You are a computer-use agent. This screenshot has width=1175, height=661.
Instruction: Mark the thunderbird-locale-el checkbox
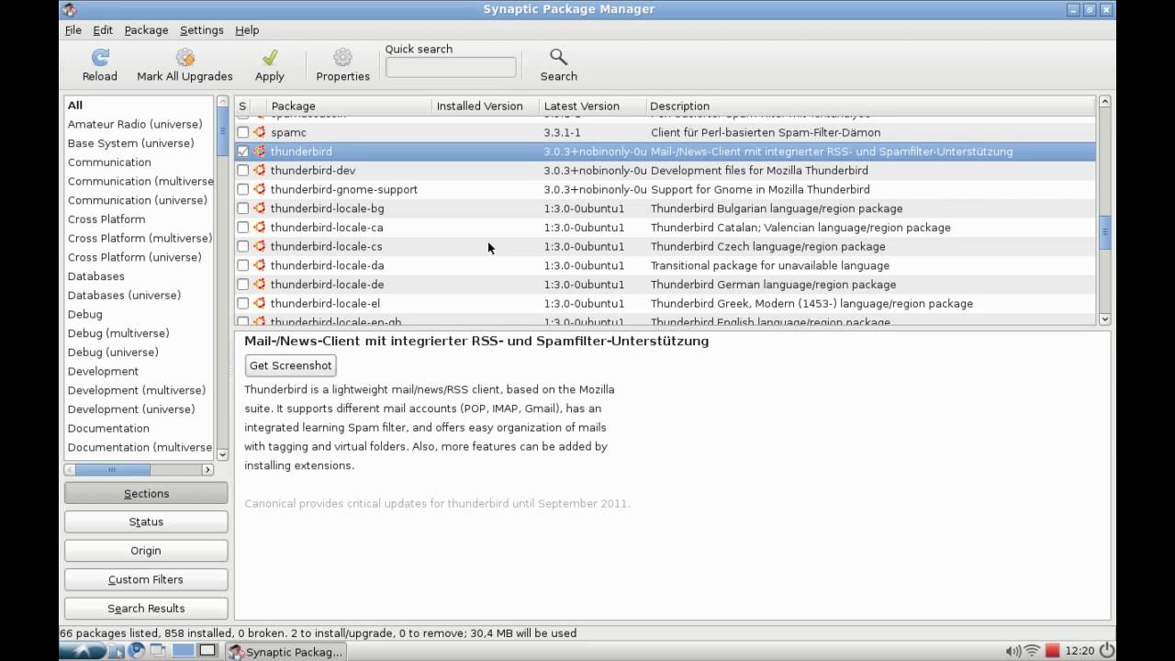[242, 303]
